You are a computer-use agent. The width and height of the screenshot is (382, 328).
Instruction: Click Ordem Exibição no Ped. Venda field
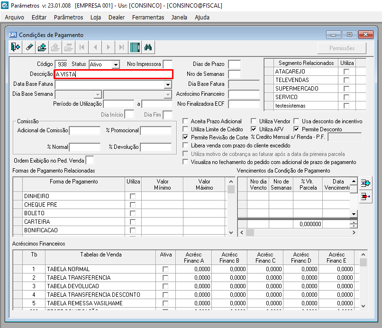pyautogui.click(x=90, y=160)
